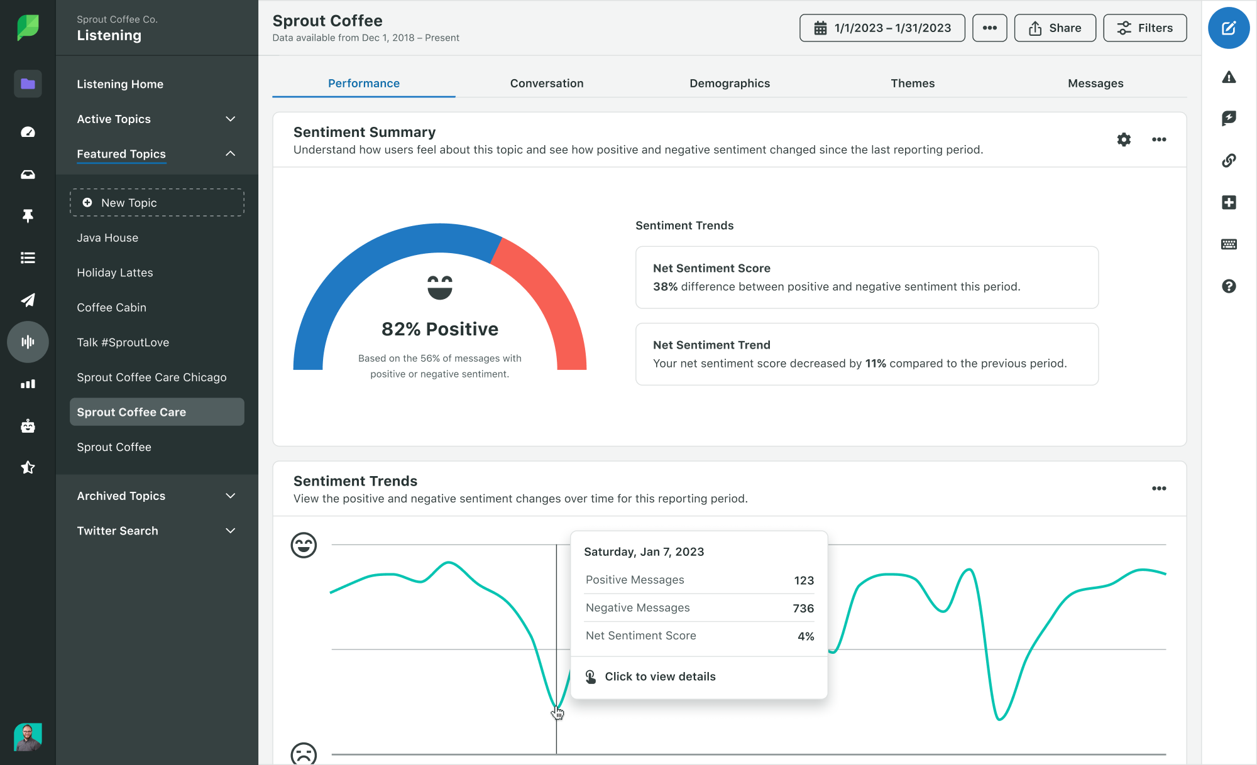This screenshot has width=1257, height=765.
Task: Select the Sprout Coffee topic
Action: tap(113, 447)
